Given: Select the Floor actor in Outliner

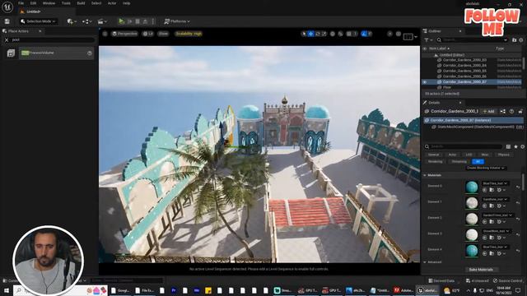Looking at the screenshot, I should click(447, 87).
